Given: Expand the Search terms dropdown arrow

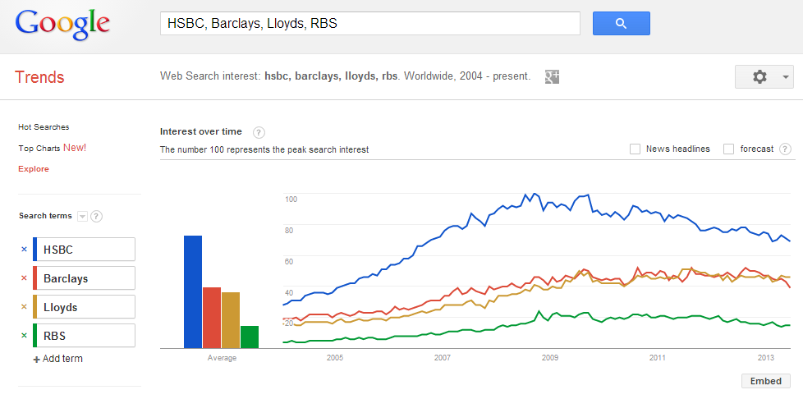Looking at the screenshot, I should [x=82, y=216].
